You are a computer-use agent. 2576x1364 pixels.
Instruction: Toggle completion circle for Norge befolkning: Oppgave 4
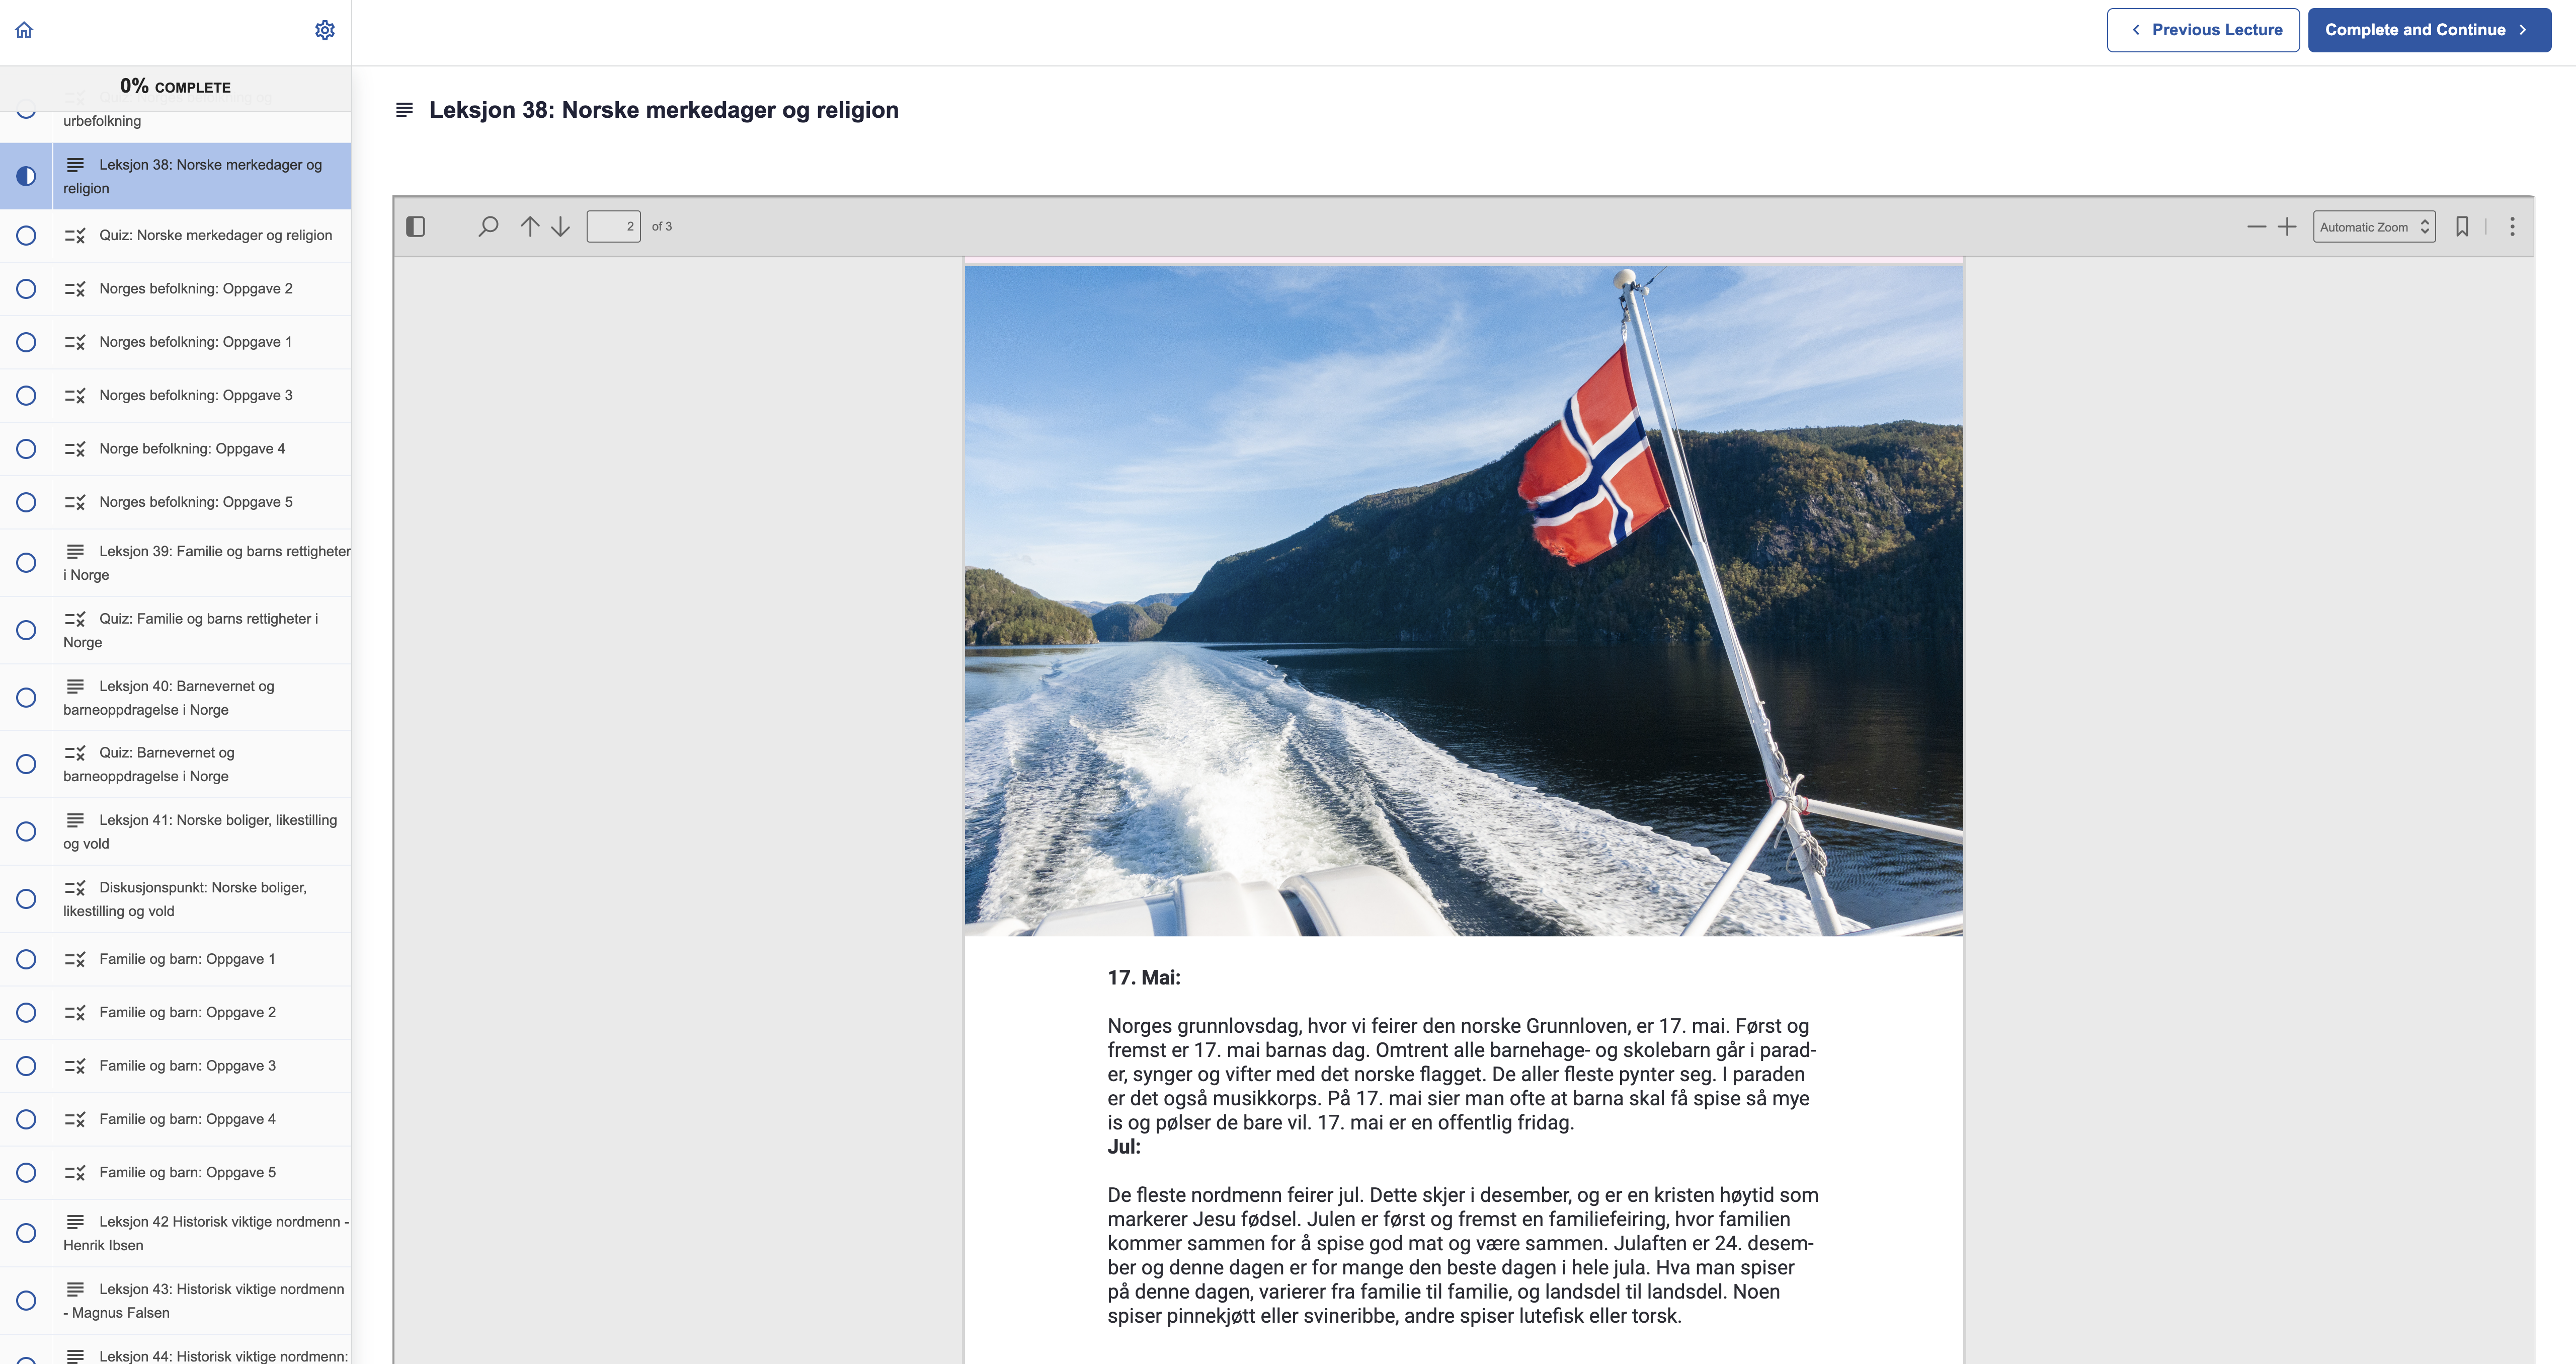click(x=26, y=449)
